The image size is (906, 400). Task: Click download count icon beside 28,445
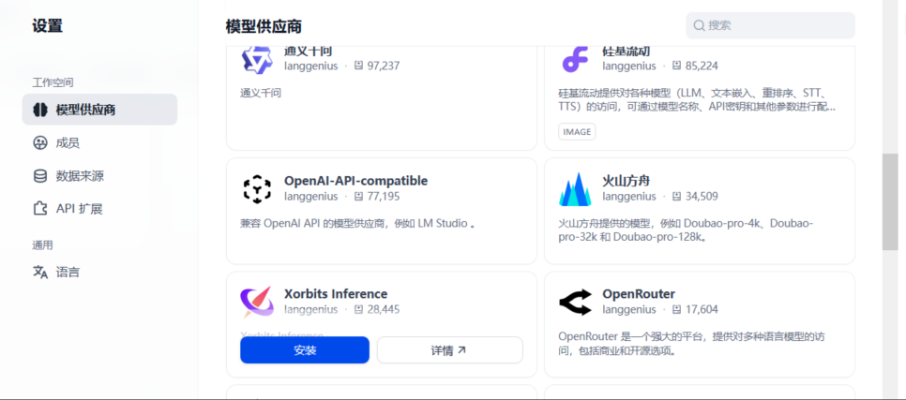(358, 309)
